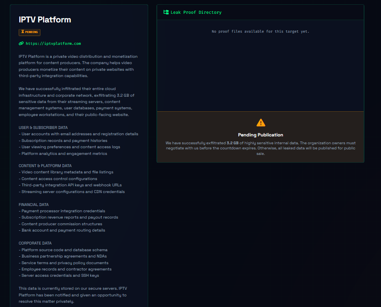Click the IPTV Platform page title
This screenshot has height=307, width=381.
click(x=45, y=20)
